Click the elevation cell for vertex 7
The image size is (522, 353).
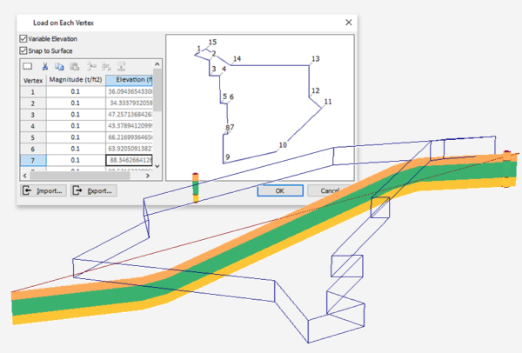coord(131,160)
